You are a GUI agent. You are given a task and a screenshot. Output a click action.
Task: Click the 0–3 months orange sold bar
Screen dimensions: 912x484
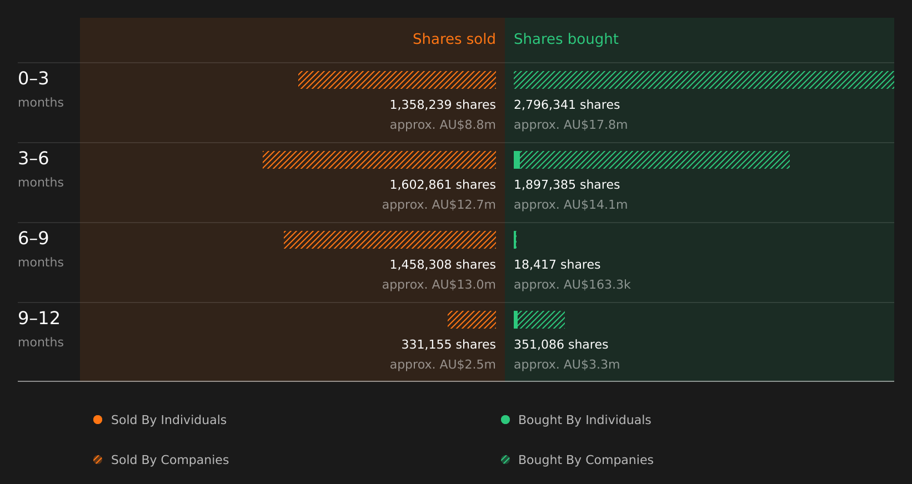coord(397,80)
